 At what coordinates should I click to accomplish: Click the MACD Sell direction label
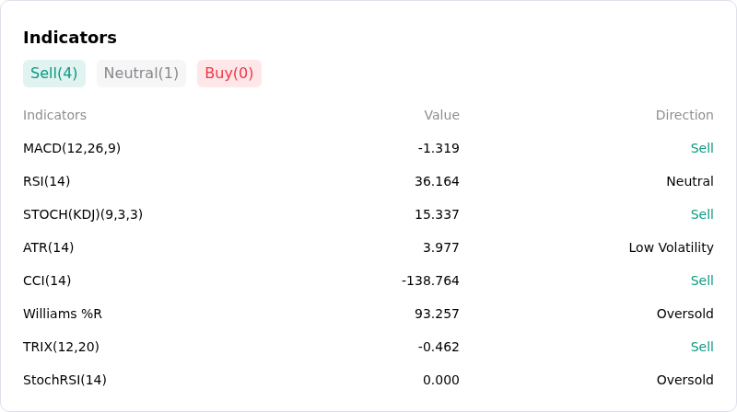702,148
